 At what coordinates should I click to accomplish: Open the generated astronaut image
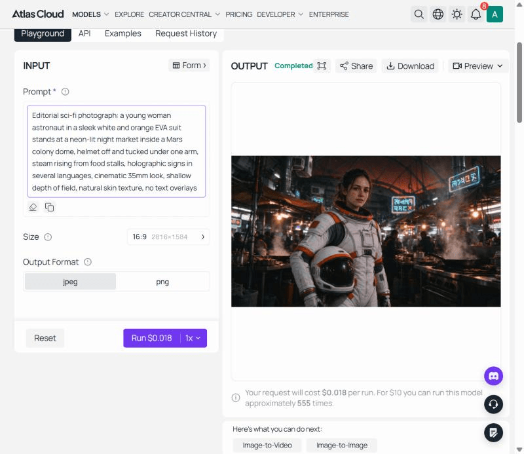366,231
